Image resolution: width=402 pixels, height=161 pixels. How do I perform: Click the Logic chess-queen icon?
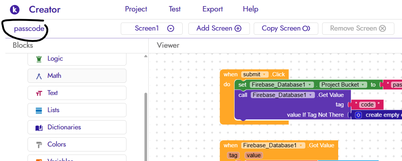(39, 59)
